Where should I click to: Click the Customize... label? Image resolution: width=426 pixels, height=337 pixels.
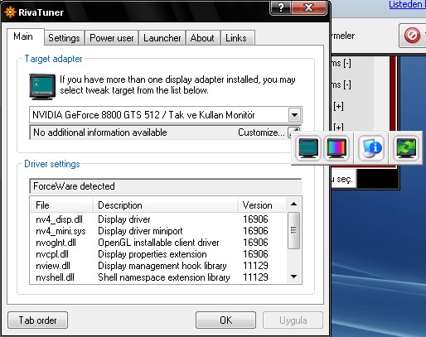tap(261, 132)
